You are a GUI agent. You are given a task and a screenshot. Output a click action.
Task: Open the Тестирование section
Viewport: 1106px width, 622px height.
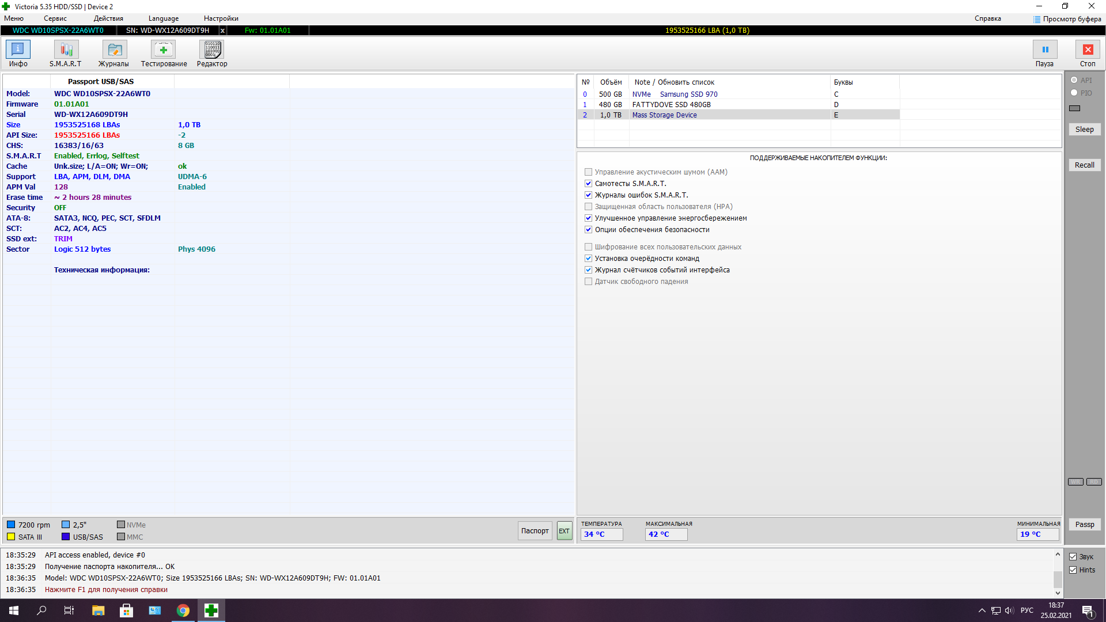[x=164, y=54]
